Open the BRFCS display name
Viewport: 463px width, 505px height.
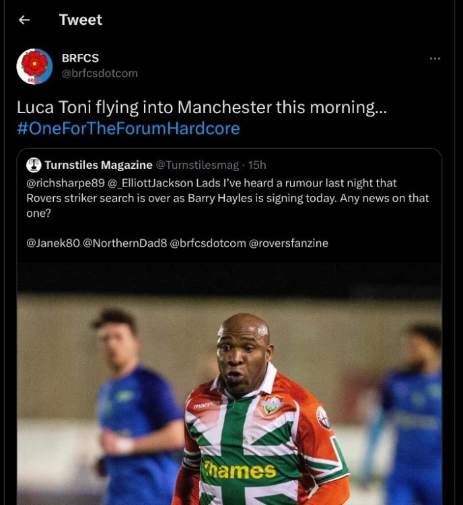click(x=79, y=59)
